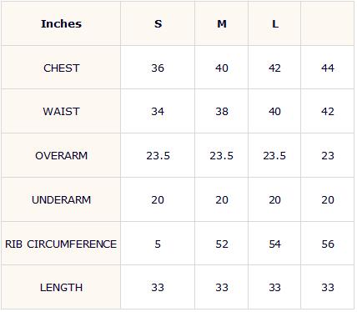Click the OVERARM row label
This screenshot has height=312, width=357.
pos(61,155)
